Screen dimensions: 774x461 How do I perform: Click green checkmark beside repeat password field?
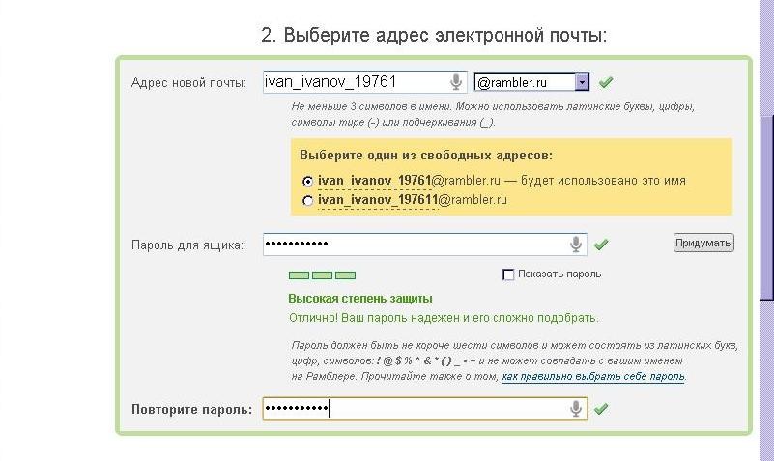601,408
